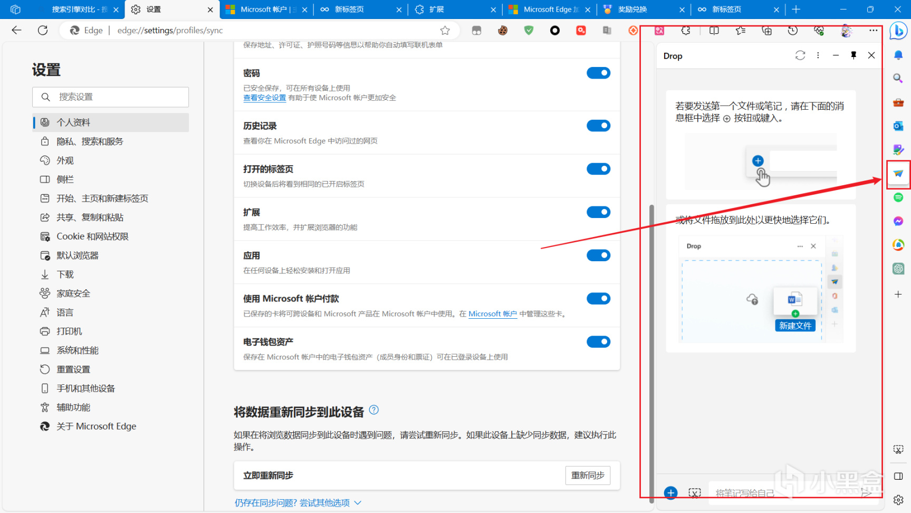
Task: Toggle 使用 Microsoft 帐户付款 switch
Action: [x=598, y=299]
